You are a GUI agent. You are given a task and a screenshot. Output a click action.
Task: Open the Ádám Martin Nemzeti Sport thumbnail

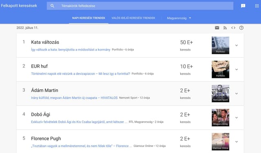tap(220, 93)
